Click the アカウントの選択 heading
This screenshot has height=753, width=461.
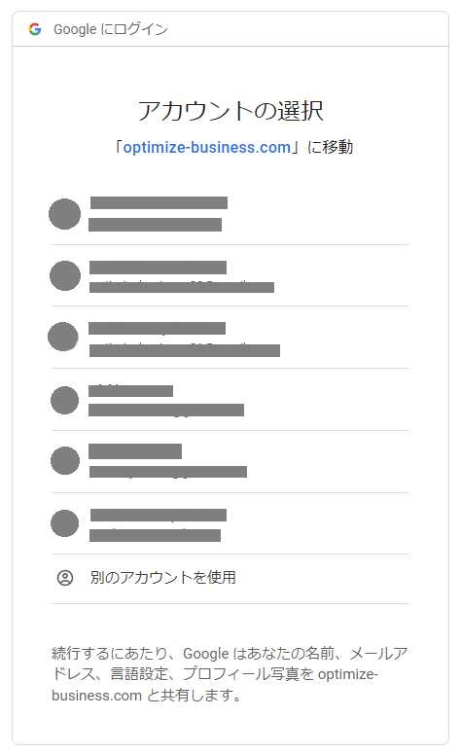pos(230,111)
